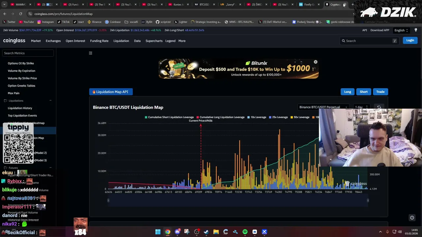The height and width of the screenshot is (237, 422).
Task: Switch to the Firefly browser tab
Action: pyautogui.click(x=309, y=5)
